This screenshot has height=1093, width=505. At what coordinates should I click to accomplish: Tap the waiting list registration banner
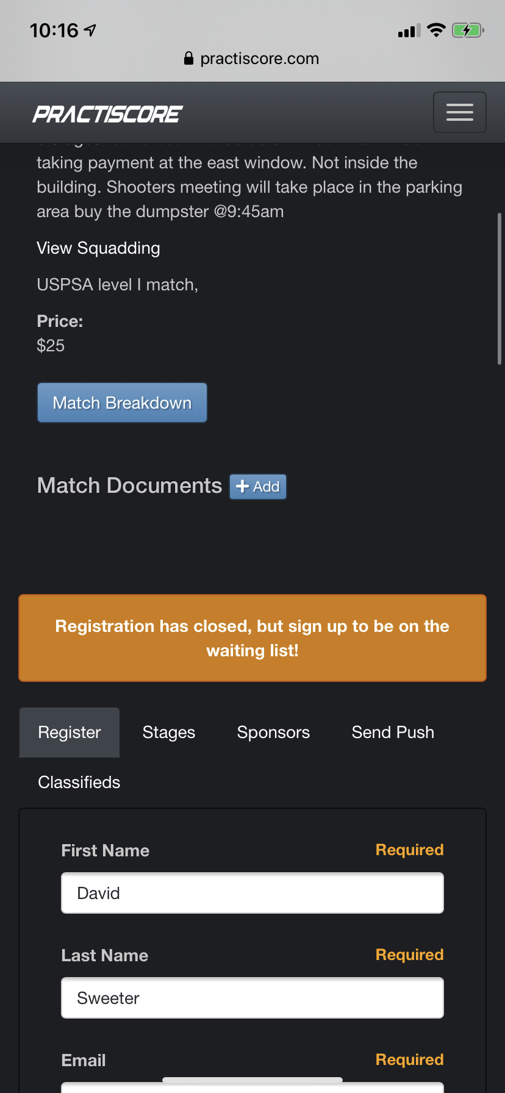[x=252, y=638]
